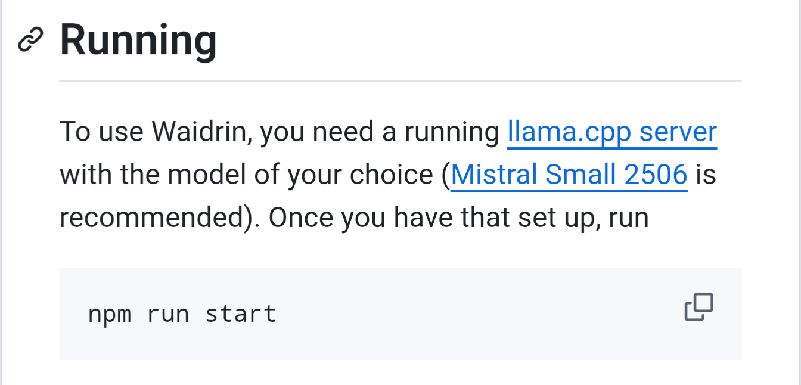Click the horizontal divider under Running heading
This screenshot has height=385, width=801.
[x=401, y=80]
